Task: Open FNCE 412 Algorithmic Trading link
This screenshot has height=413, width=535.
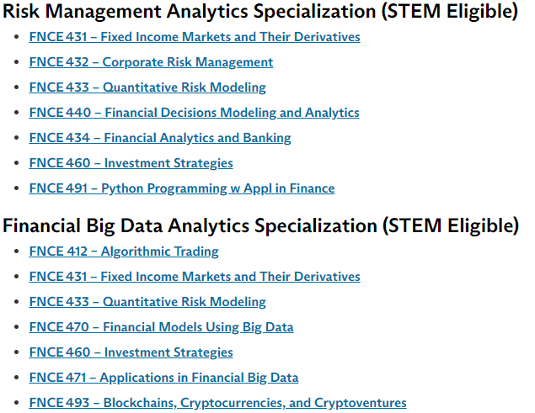Action: pyautogui.click(x=124, y=252)
